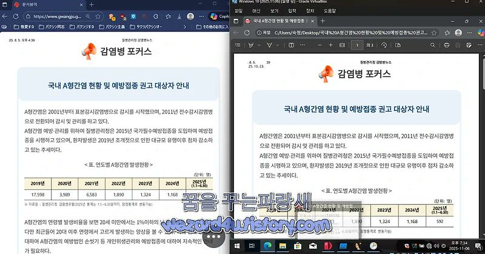Open the サクラパクシンオー bookmark folder
Screen dimensions: 485x254
coord(145,27)
